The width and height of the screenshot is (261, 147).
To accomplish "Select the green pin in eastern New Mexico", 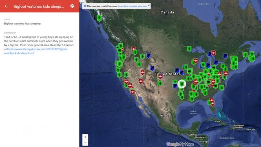I will [160, 83].
